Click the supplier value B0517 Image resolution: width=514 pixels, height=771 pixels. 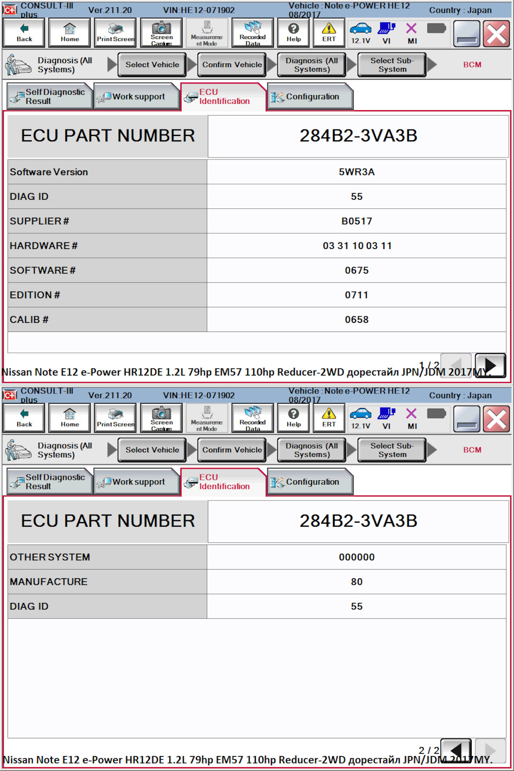pos(357,221)
